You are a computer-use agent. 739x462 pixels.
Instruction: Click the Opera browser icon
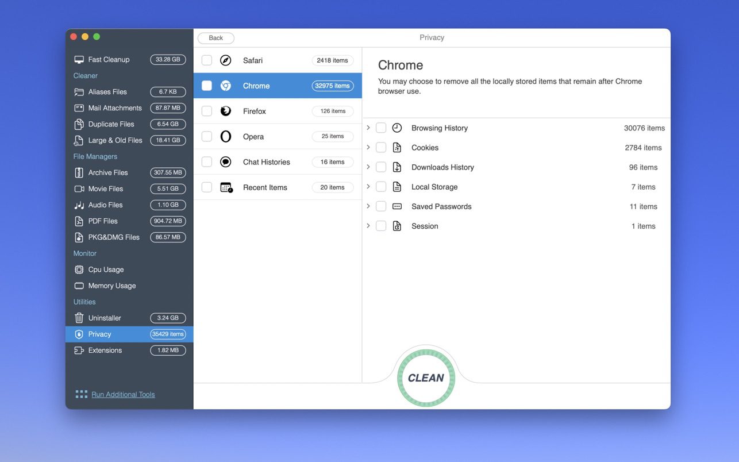pos(226,136)
